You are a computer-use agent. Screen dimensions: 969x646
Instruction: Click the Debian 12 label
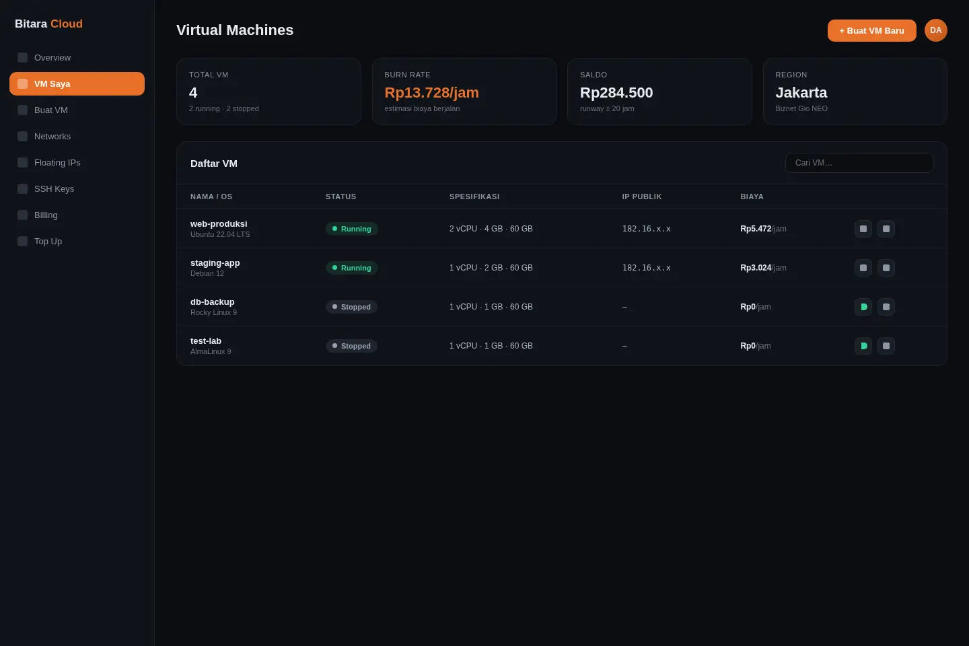[207, 274]
